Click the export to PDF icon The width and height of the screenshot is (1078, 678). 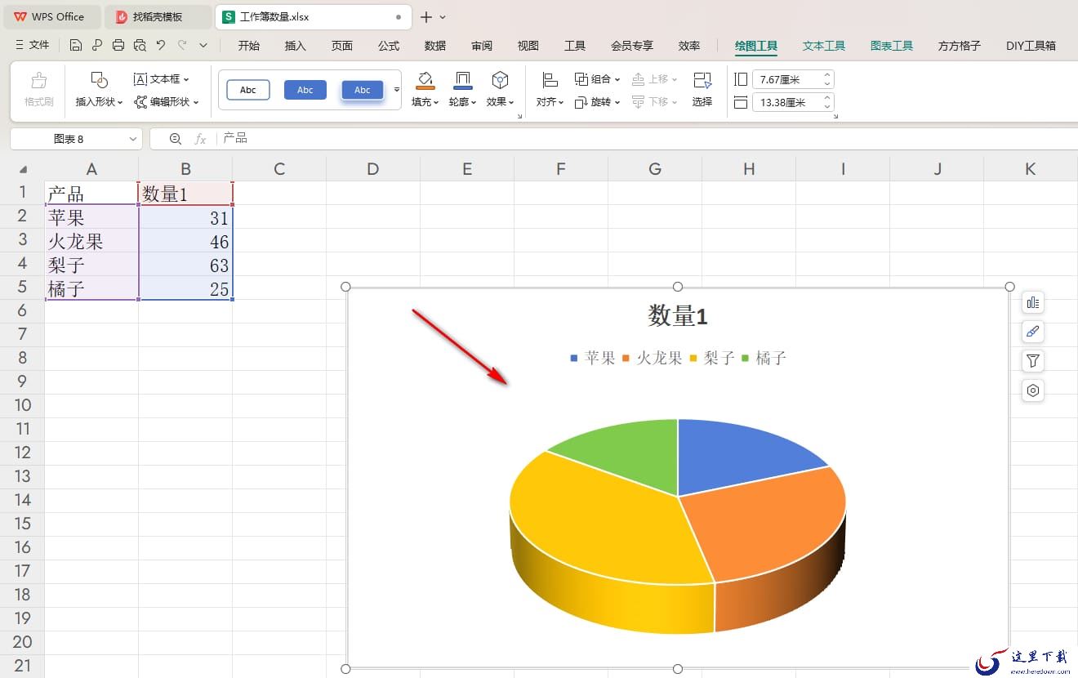97,46
